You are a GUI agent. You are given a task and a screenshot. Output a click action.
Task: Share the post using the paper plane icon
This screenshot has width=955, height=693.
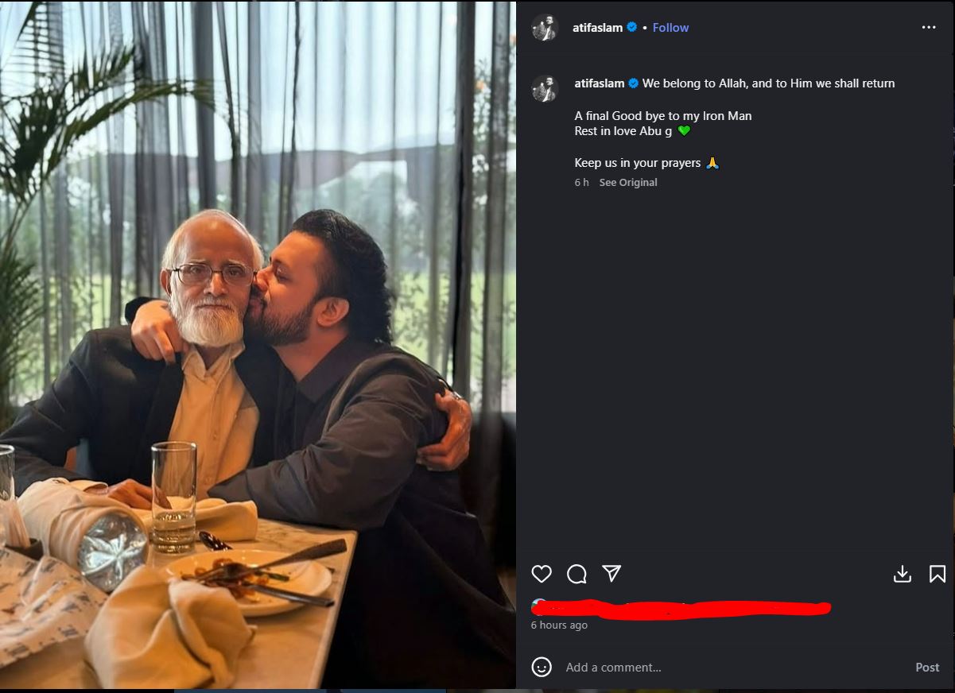tap(611, 574)
